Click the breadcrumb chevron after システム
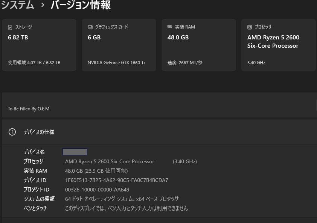Screen dimensions: 317x223 43,5
